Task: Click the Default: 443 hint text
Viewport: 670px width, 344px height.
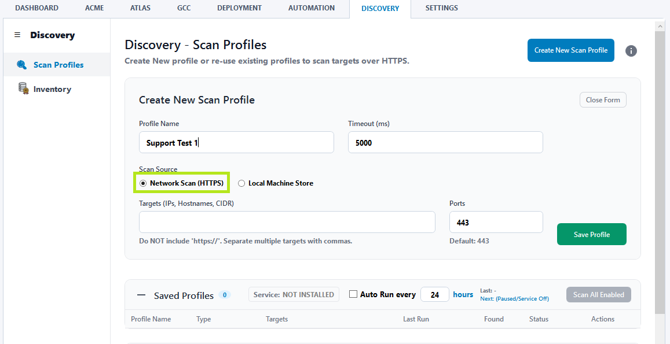Action: (x=469, y=241)
